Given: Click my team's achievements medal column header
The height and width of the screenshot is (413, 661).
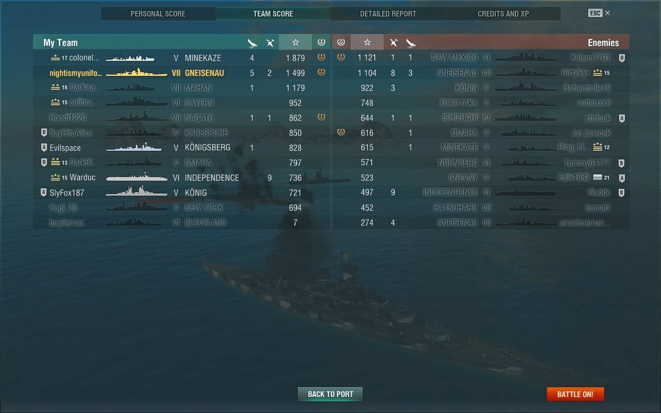Looking at the screenshot, I should coord(321,42).
